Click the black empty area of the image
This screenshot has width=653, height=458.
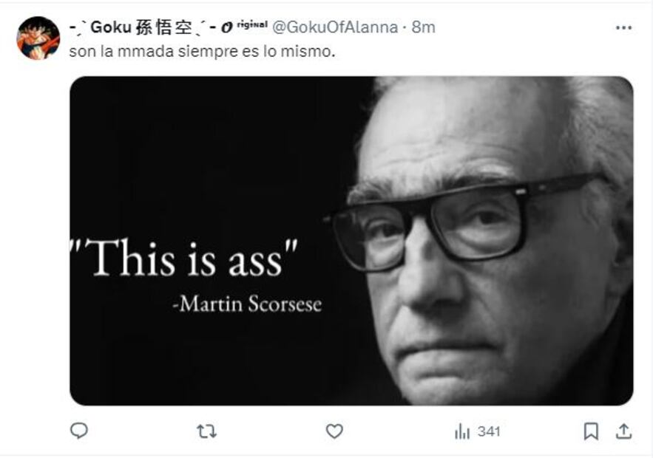pos(200,150)
